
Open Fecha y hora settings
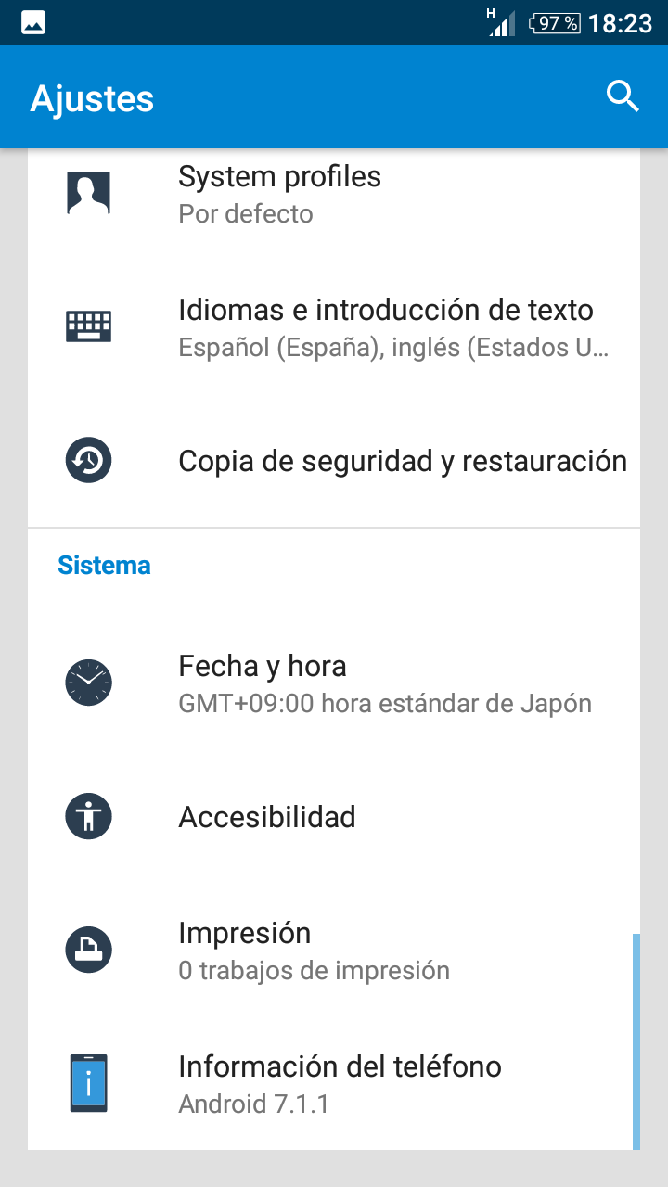[x=334, y=683]
